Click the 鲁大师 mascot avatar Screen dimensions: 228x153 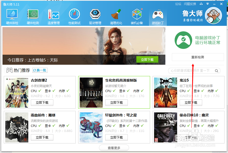[213, 16]
